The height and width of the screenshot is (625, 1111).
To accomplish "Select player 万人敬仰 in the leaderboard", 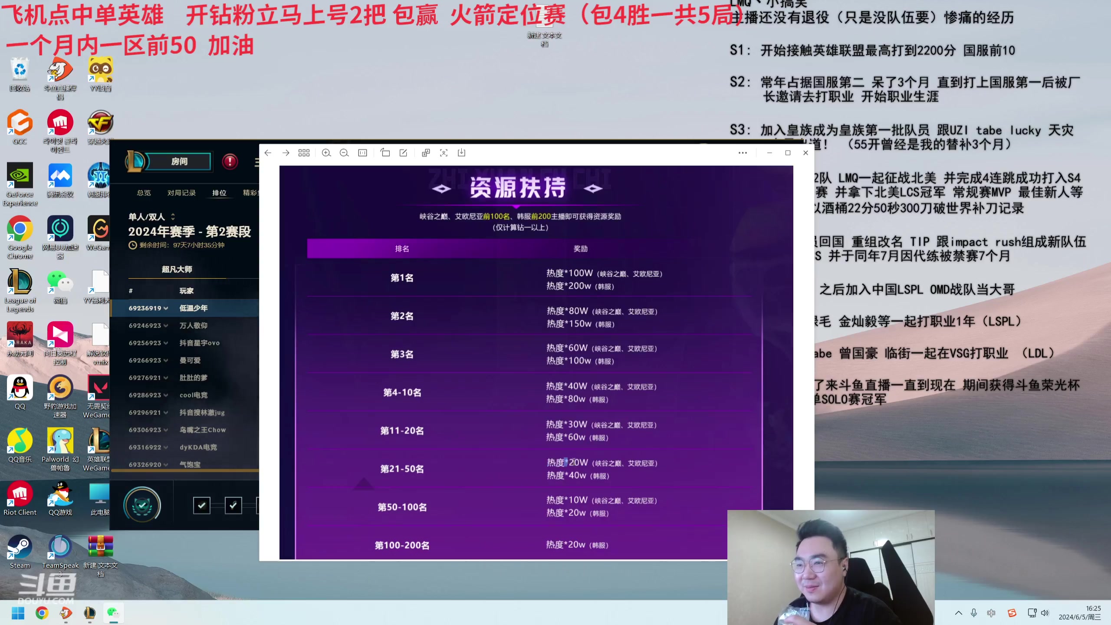I will coord(194,326).
